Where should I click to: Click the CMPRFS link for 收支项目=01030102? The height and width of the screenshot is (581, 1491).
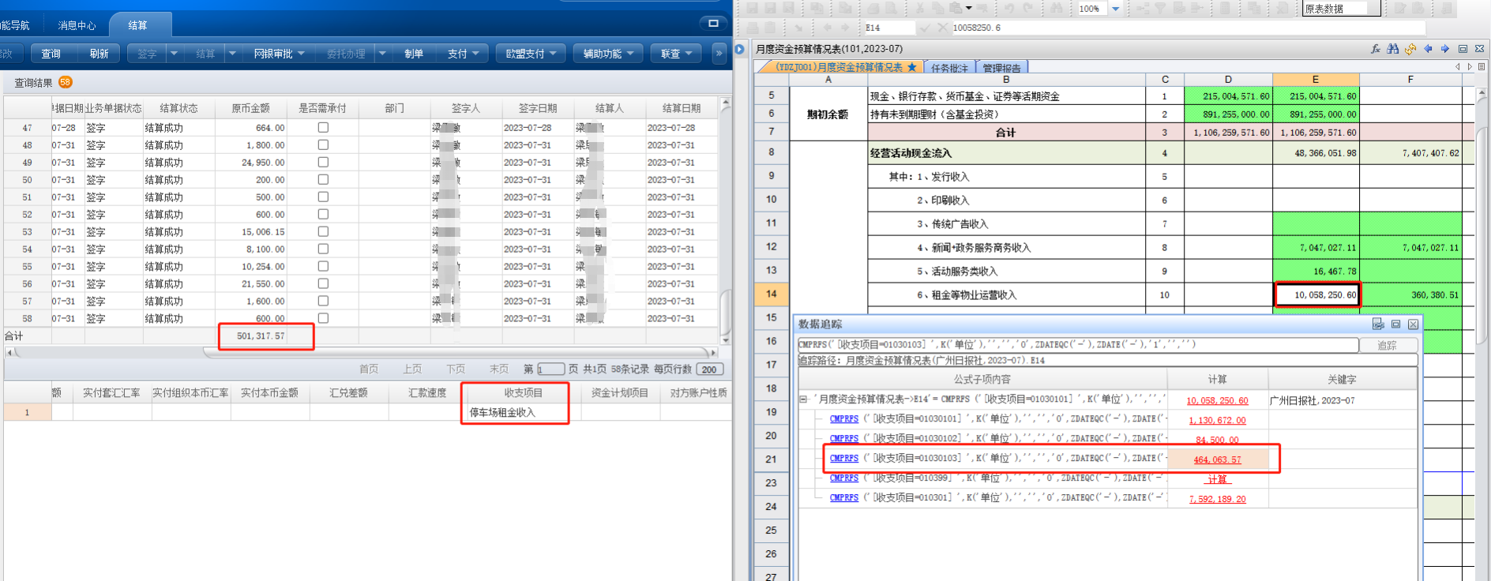coord(843,438)
